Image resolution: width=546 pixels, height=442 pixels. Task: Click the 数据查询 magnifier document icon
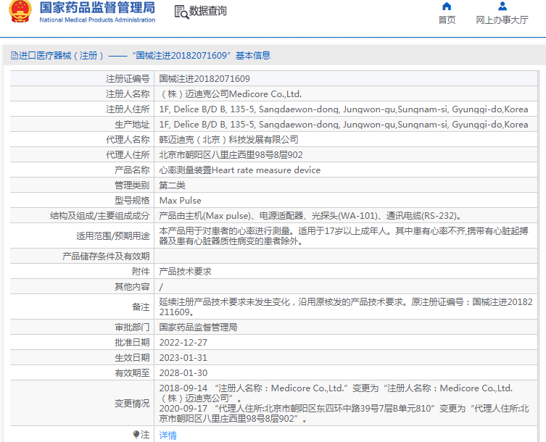point(181,12)
